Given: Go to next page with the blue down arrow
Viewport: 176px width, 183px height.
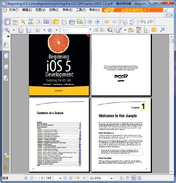Looking at the screenshot, I should [x=98, y=22].
